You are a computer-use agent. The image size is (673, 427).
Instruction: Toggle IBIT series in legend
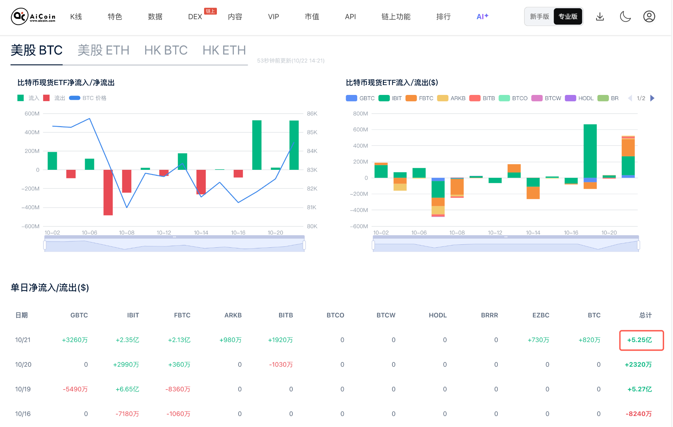click(390, 98)
